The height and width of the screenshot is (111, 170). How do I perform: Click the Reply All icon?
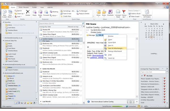click(x=40, y=14)
